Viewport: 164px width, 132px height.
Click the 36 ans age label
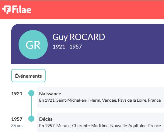17,126
